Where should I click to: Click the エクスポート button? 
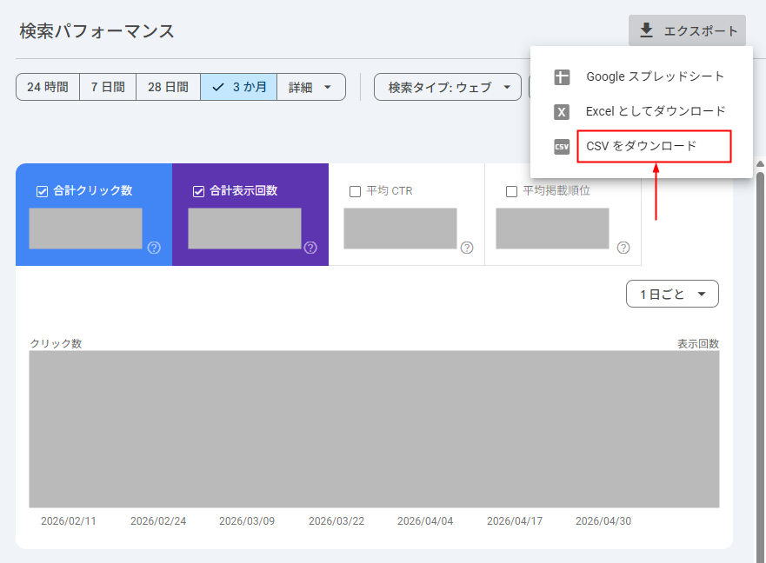(x=687, y=30)
